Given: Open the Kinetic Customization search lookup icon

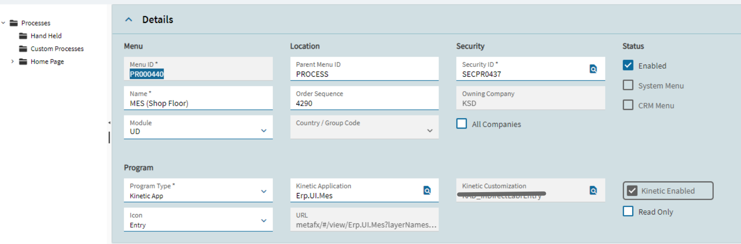Looking at the screenshot, I should point(593,190).
